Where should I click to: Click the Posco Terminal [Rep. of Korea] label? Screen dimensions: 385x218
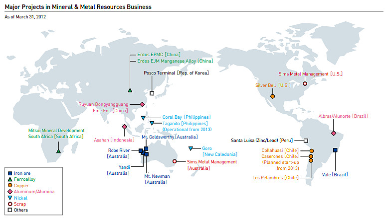point(177,73)
